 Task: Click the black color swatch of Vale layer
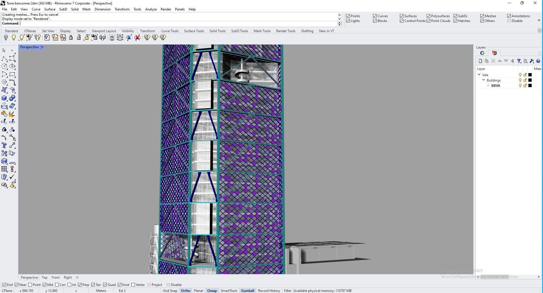pos(530,75)
